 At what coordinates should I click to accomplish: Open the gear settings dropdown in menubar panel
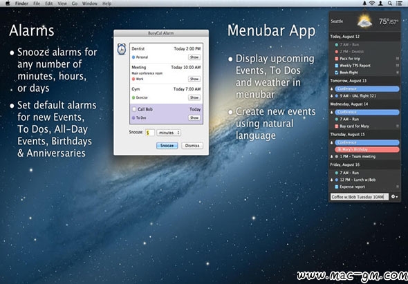click(x=394, y=197)
